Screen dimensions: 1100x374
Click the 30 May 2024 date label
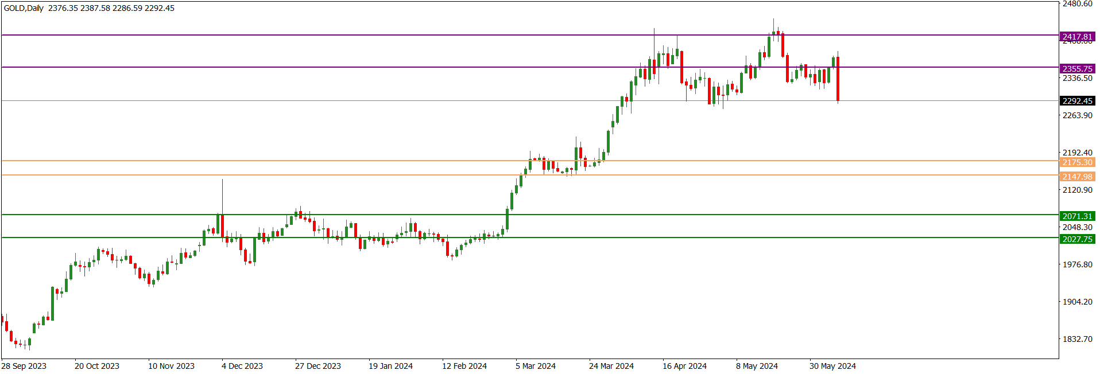tap(832, 366)
